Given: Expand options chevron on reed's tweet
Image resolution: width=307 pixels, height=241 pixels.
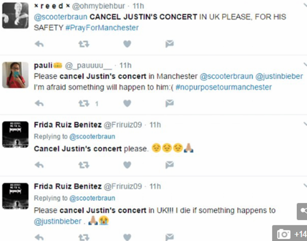Looking at the screenshot, I should [305, 5].
